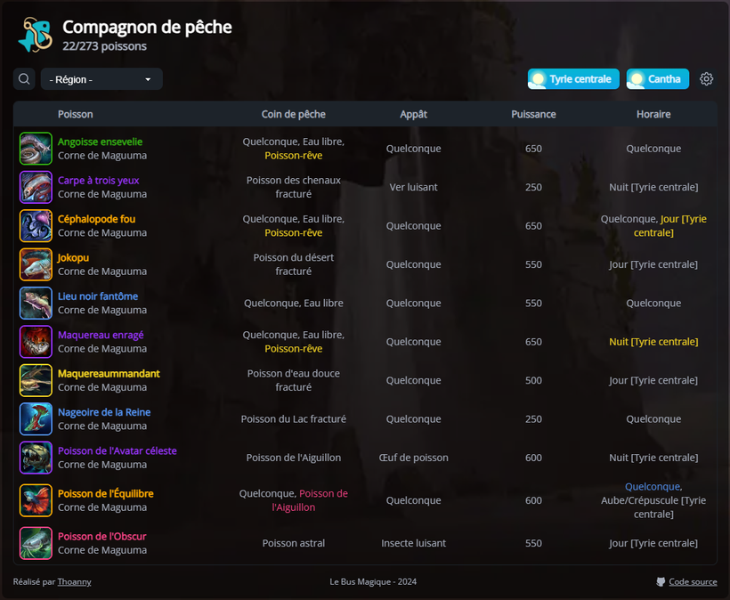Select the Nageoire de la Reine name
This screenshot has width=730, height=600.
[104, 412]
